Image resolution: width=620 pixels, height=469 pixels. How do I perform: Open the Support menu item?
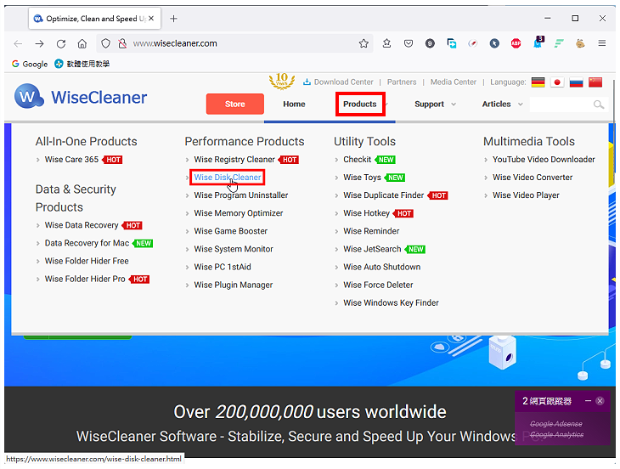(429, 104)
